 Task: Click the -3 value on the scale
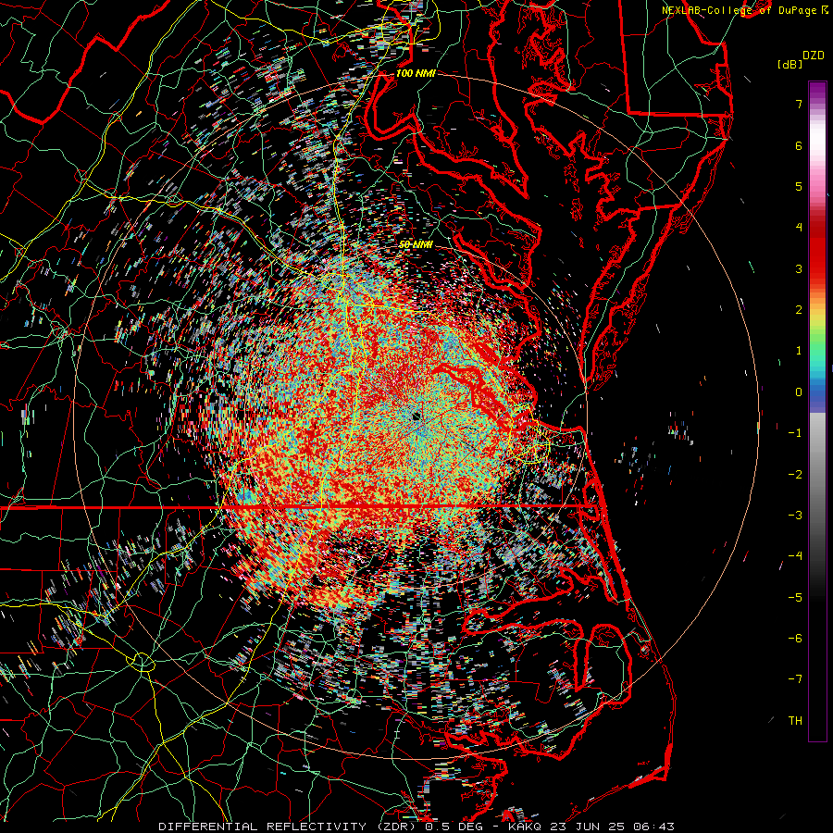pos(795,516)
